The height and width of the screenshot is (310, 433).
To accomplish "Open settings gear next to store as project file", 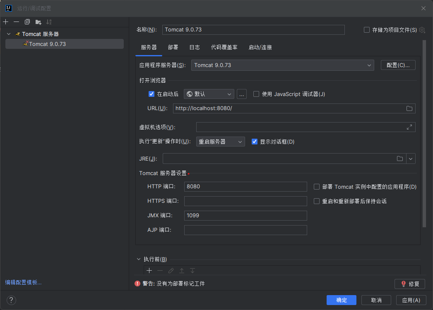I will point(422,30).
